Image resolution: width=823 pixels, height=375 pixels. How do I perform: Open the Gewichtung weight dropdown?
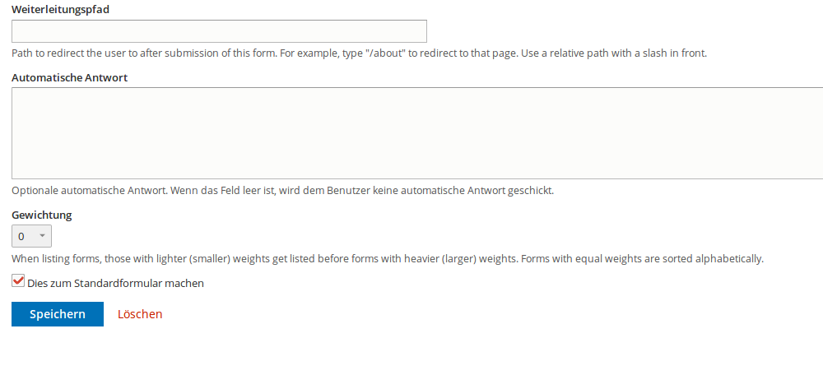32,237
